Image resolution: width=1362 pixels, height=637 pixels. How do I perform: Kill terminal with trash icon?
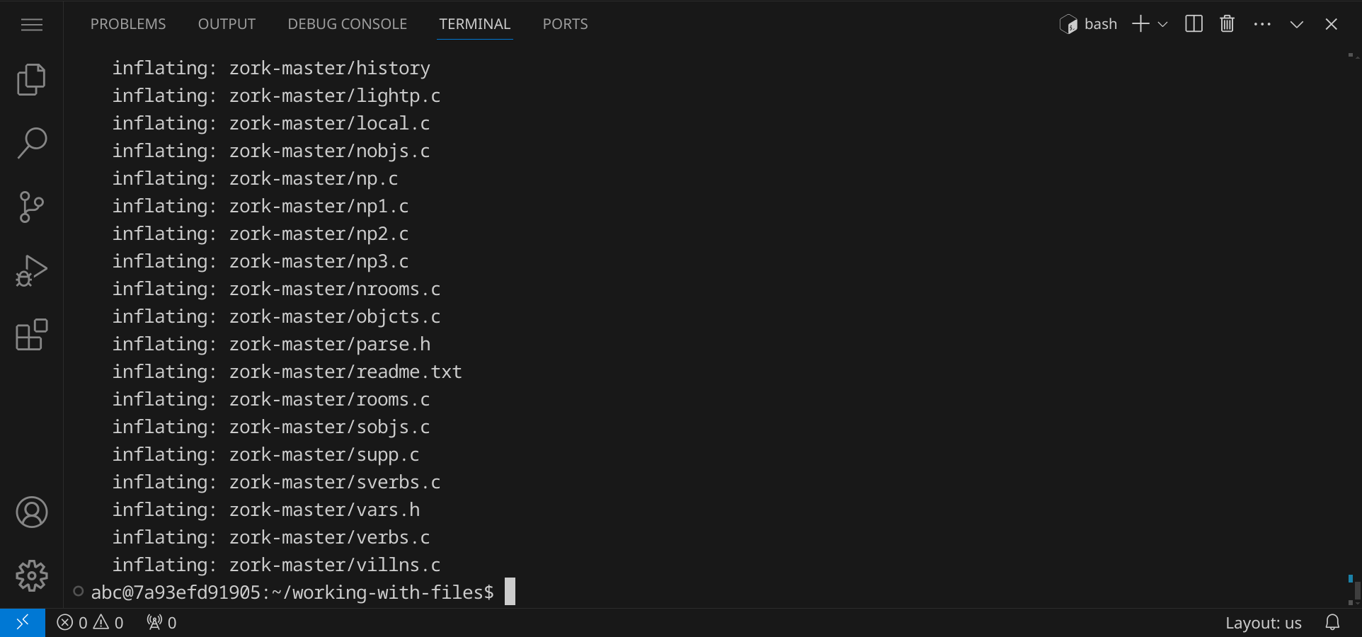(x=1227, y=24)
